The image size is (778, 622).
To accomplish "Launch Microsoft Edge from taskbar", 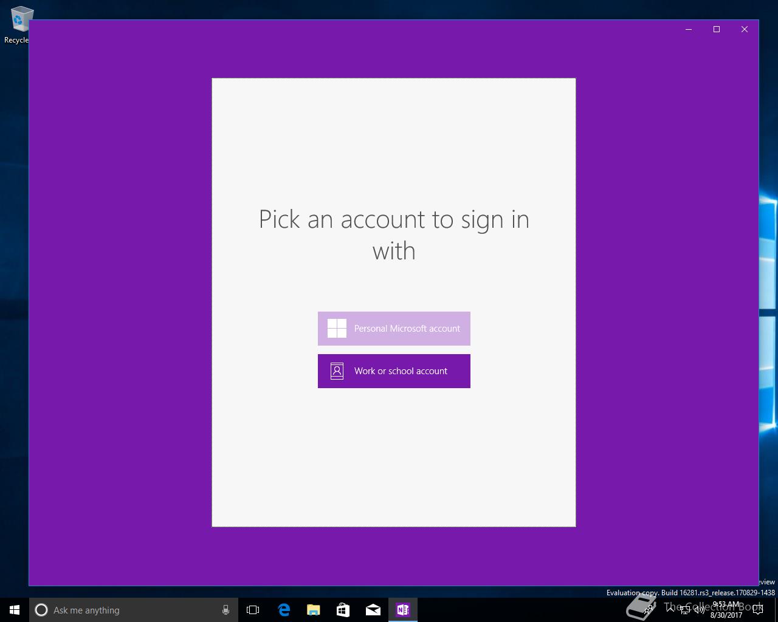I will (x=284, y=610).
